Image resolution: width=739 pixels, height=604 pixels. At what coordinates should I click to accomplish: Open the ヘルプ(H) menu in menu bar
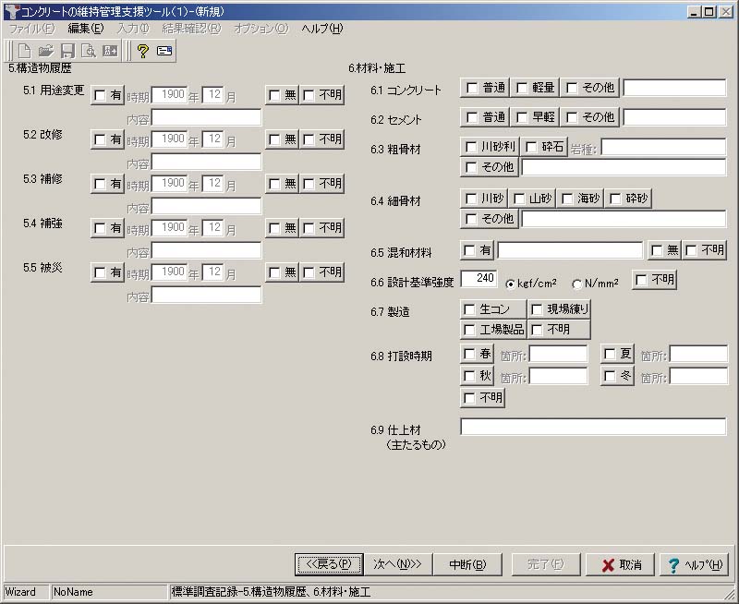[322, 29]
